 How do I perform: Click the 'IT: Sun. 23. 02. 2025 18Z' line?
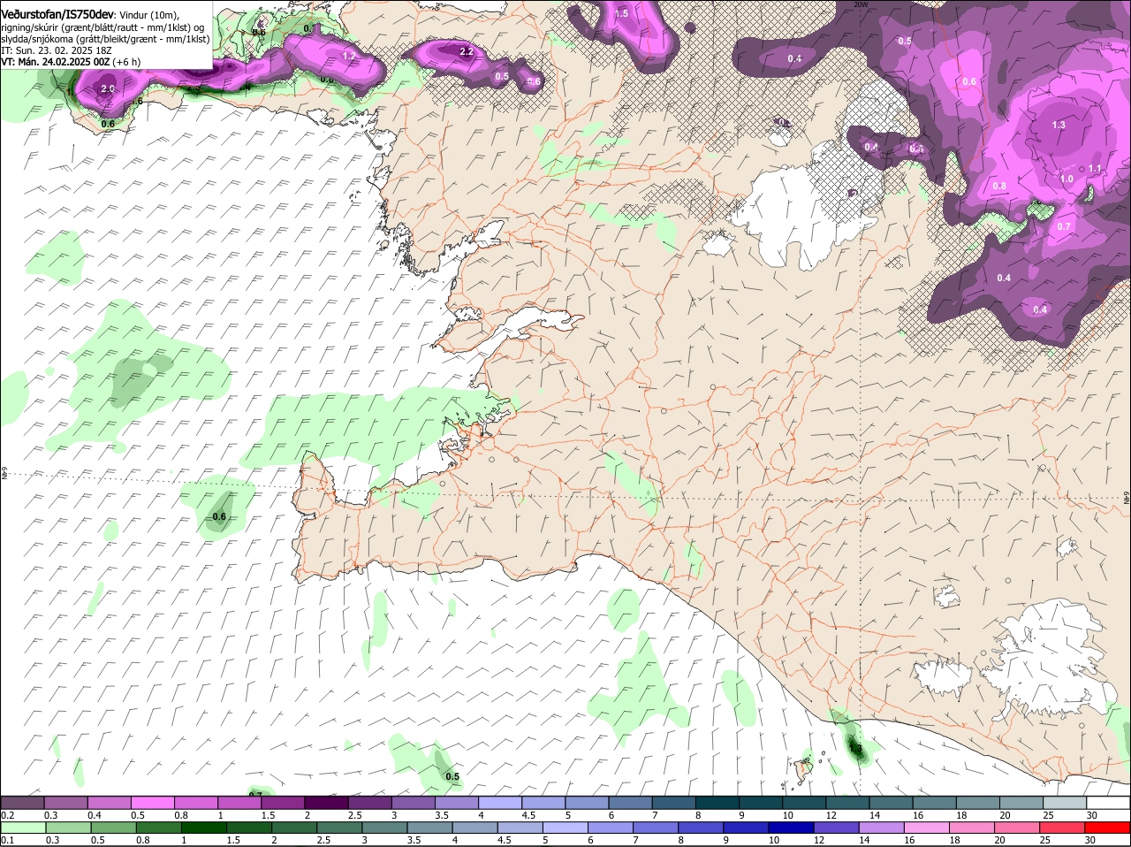click(56, 50)
